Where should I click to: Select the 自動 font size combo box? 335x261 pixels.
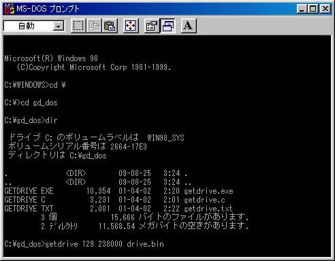(x=34, y=26)
